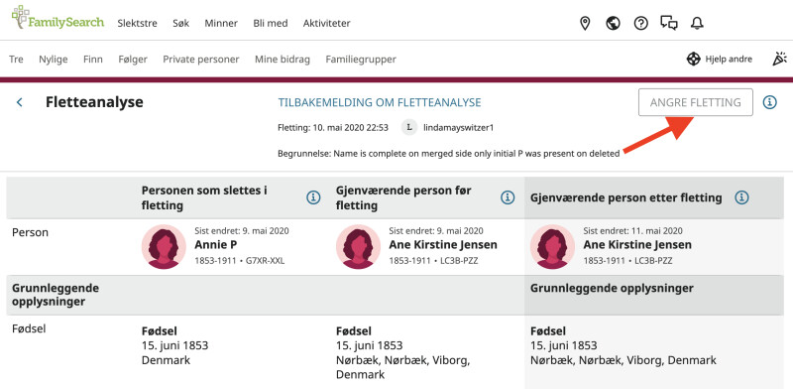Open the Minner menu
The width and height of the screenshot is (793, 389).
pyautogui.click(x=221, y=23)
